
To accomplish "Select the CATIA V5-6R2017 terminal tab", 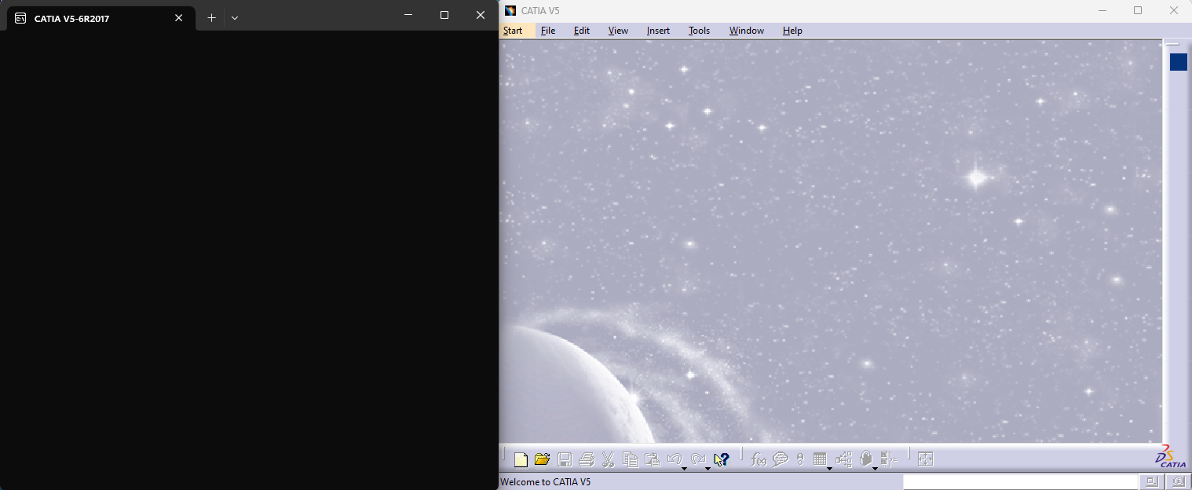I will 101,18.
